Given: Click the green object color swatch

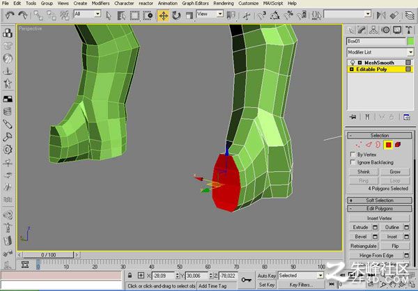Looking at the screenshot, I should 410,41.
